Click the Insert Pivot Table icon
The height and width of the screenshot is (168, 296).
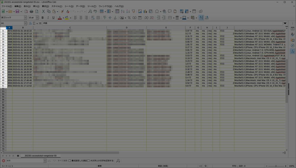[151, 12]
